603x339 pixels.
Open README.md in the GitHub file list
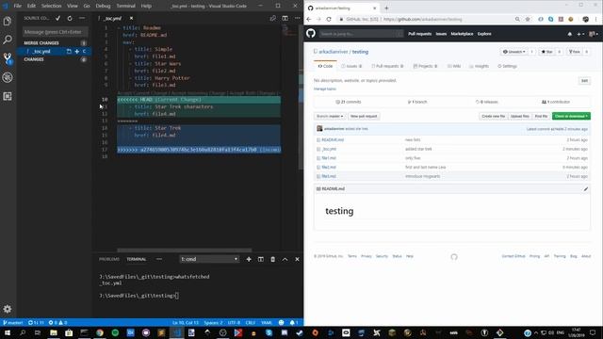click(x=333, y=140)
